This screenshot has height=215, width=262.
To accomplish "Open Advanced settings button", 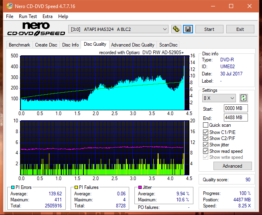I will pyautogui.click(x=232, y=166).
